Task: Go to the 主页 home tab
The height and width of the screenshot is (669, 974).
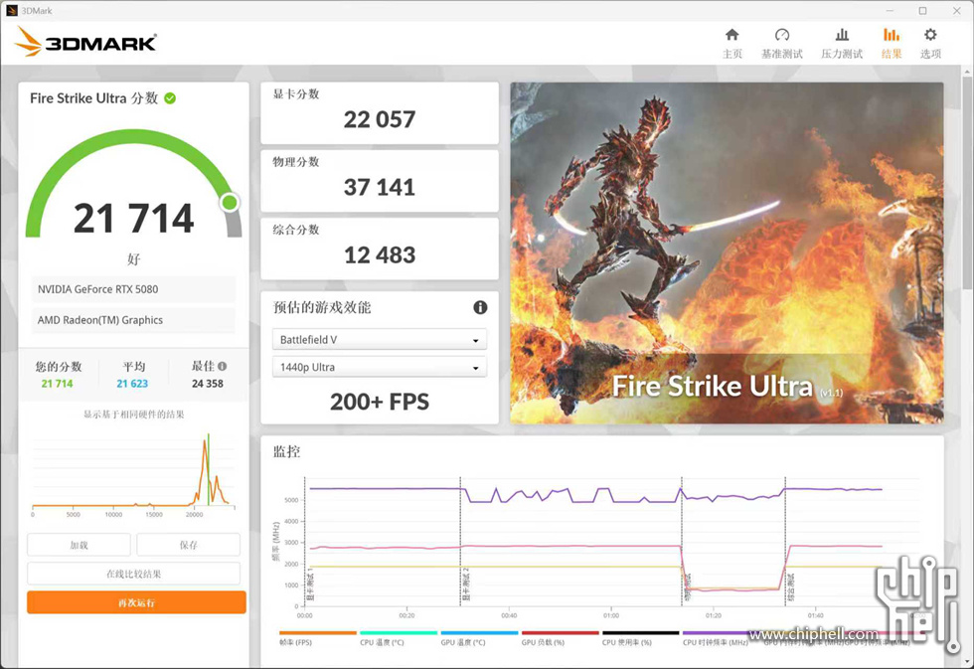Action: coord(731,44)
